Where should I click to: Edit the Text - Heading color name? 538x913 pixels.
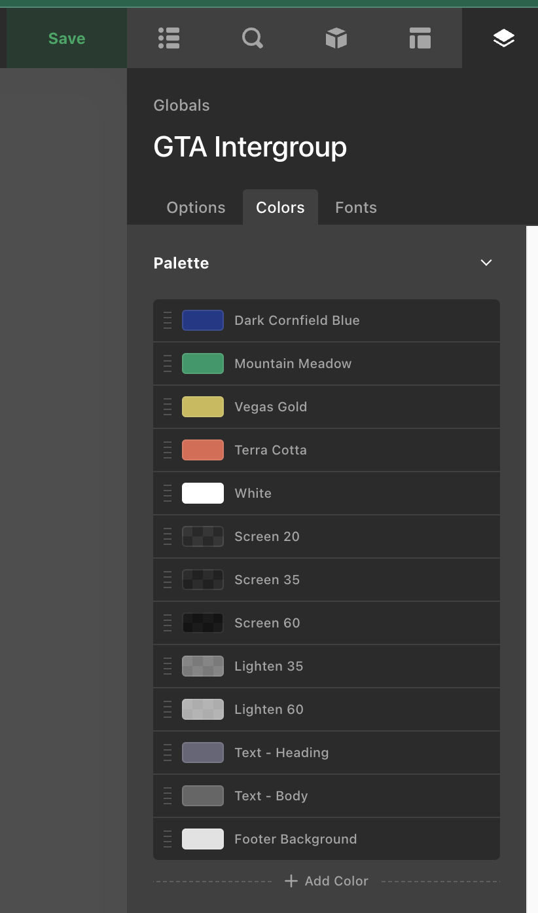[281, 753]
